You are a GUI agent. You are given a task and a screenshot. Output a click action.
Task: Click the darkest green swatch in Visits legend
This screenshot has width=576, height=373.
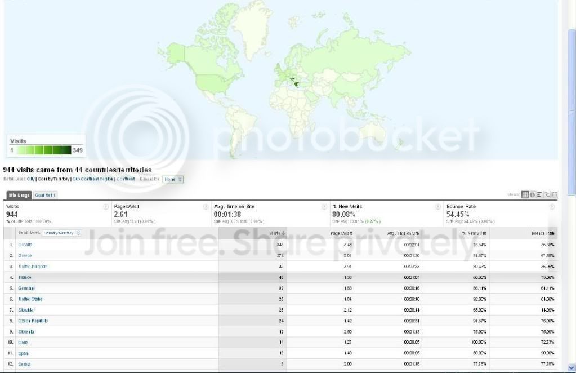click(66, 150)
